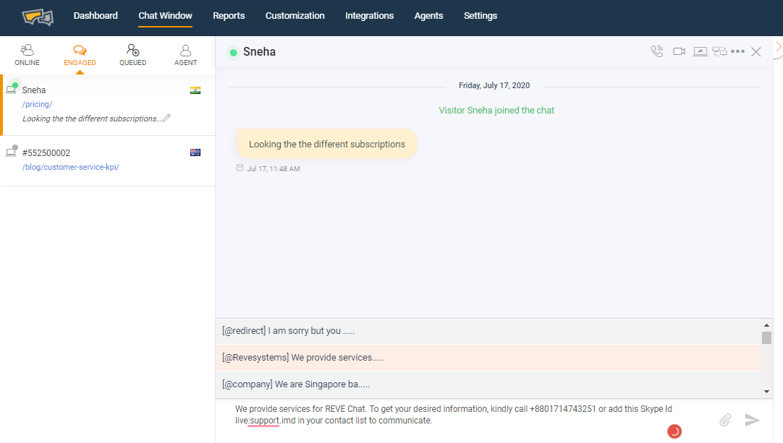Switch to the Queued visitors tab
The height and width of the screenshot is (443, 783).
133,56
